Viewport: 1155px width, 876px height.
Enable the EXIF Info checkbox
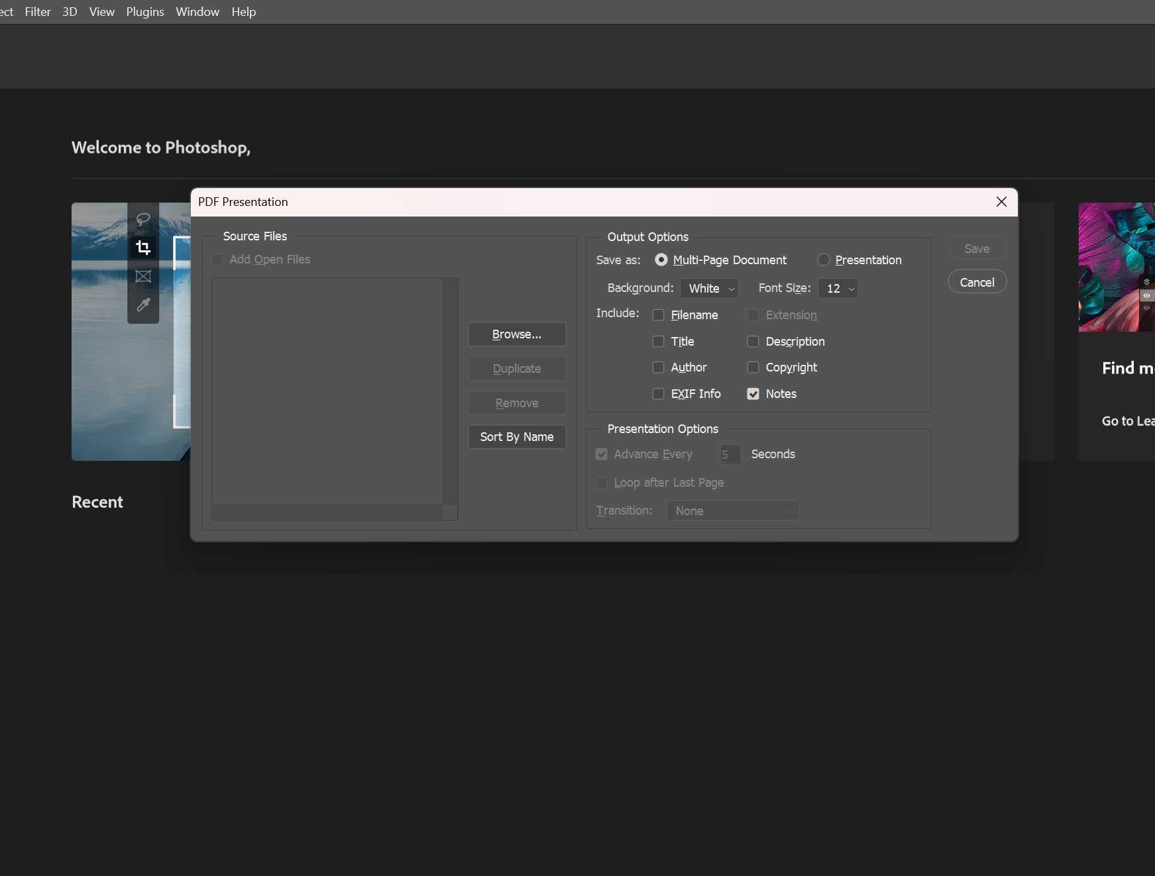[658, 394]
